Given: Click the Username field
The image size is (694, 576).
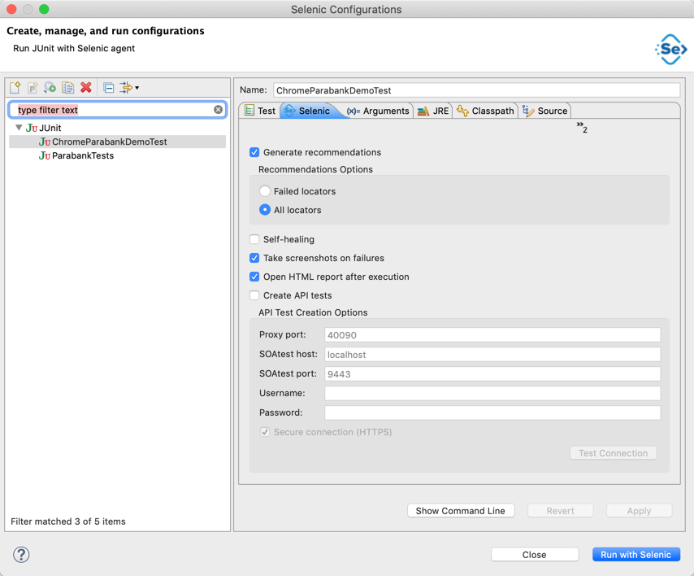Looking at the screenshot, I should click(492, 394).
